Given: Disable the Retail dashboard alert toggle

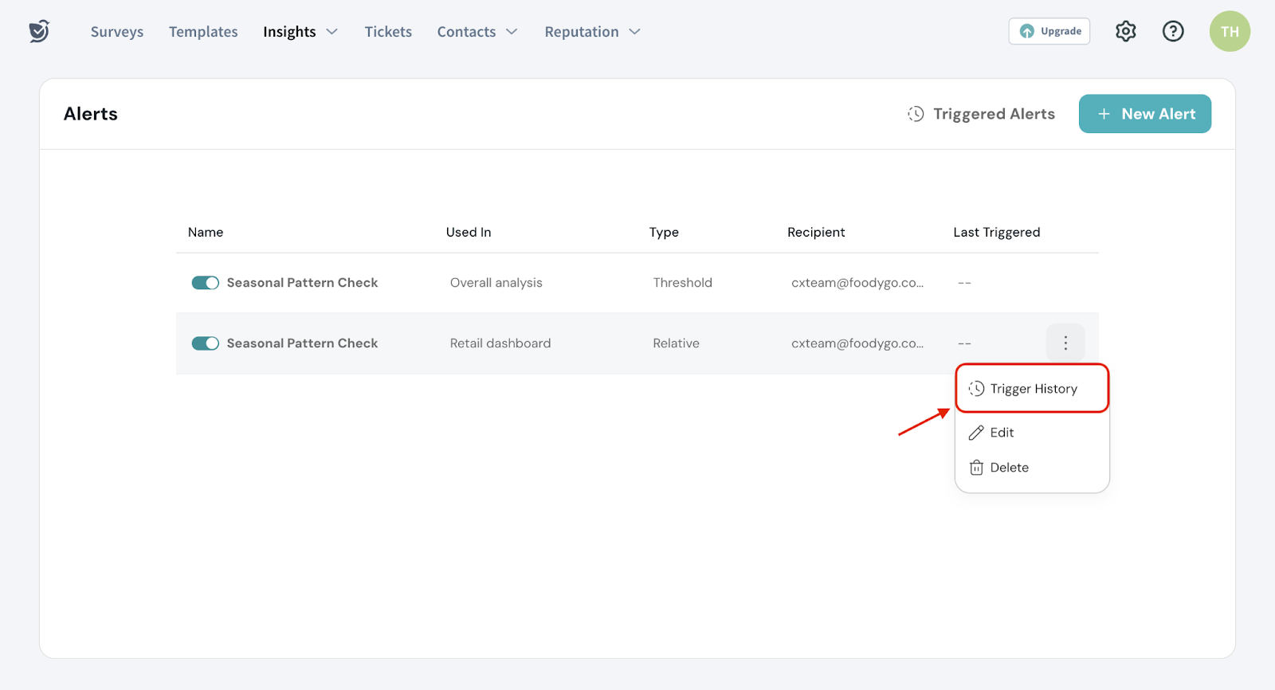Looking at the screenshot, I should tap(206, 343).
